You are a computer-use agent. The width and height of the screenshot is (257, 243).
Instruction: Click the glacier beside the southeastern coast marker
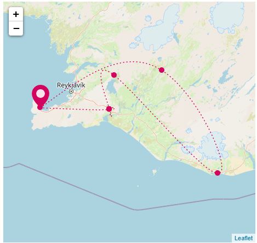coord(213,145)
